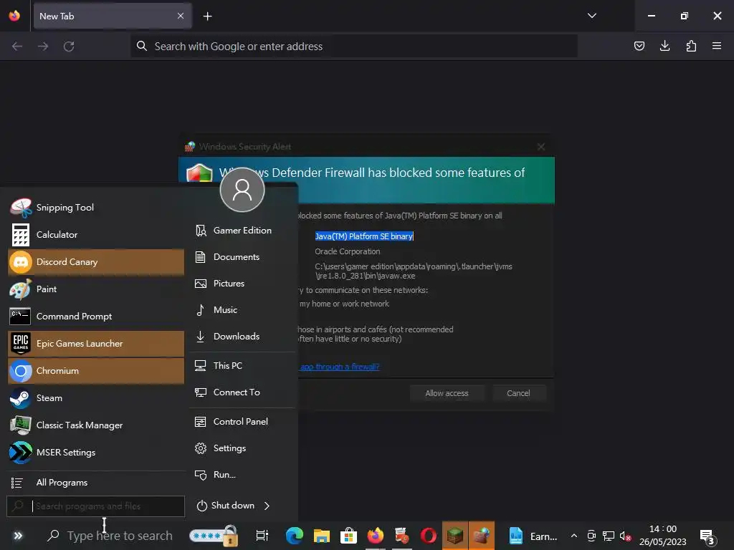Viewport: 734px width, 550px height.
Task: Click Firefox View icon in tab bar
Action: pos(14,16)
